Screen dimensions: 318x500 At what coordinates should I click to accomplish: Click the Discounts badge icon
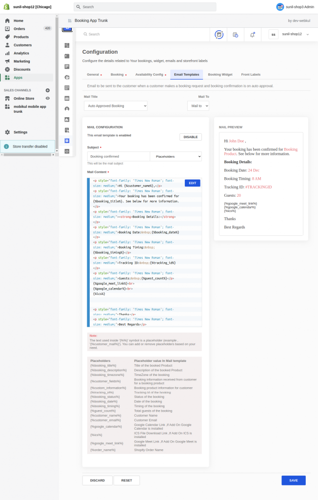point(7,69)
